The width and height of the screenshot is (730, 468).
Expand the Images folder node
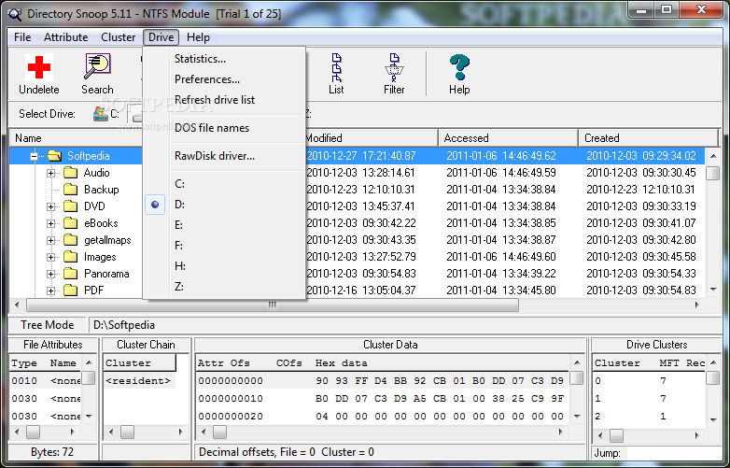(x=50, y=257)
